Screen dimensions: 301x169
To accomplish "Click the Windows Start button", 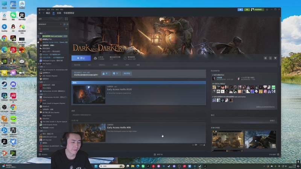I will 96,166.
